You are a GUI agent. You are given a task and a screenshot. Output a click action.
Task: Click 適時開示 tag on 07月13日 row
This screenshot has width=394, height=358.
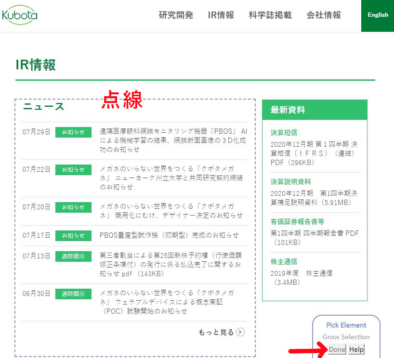tap(73, 256)
